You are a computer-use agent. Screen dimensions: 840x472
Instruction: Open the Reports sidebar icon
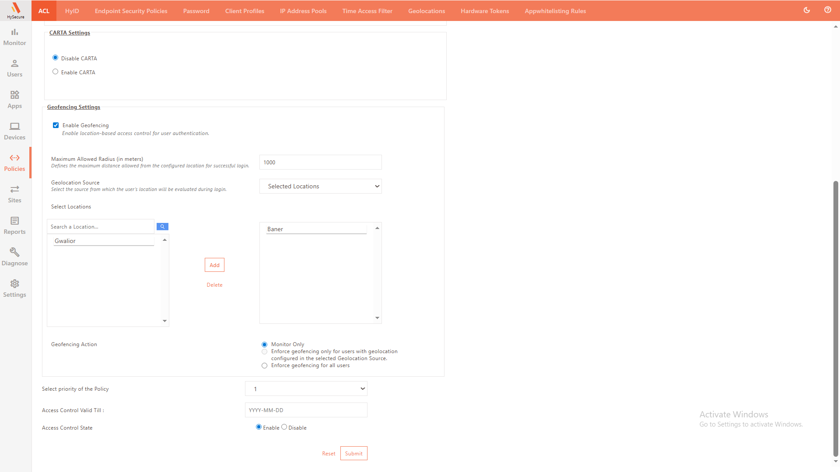[14, 226]
